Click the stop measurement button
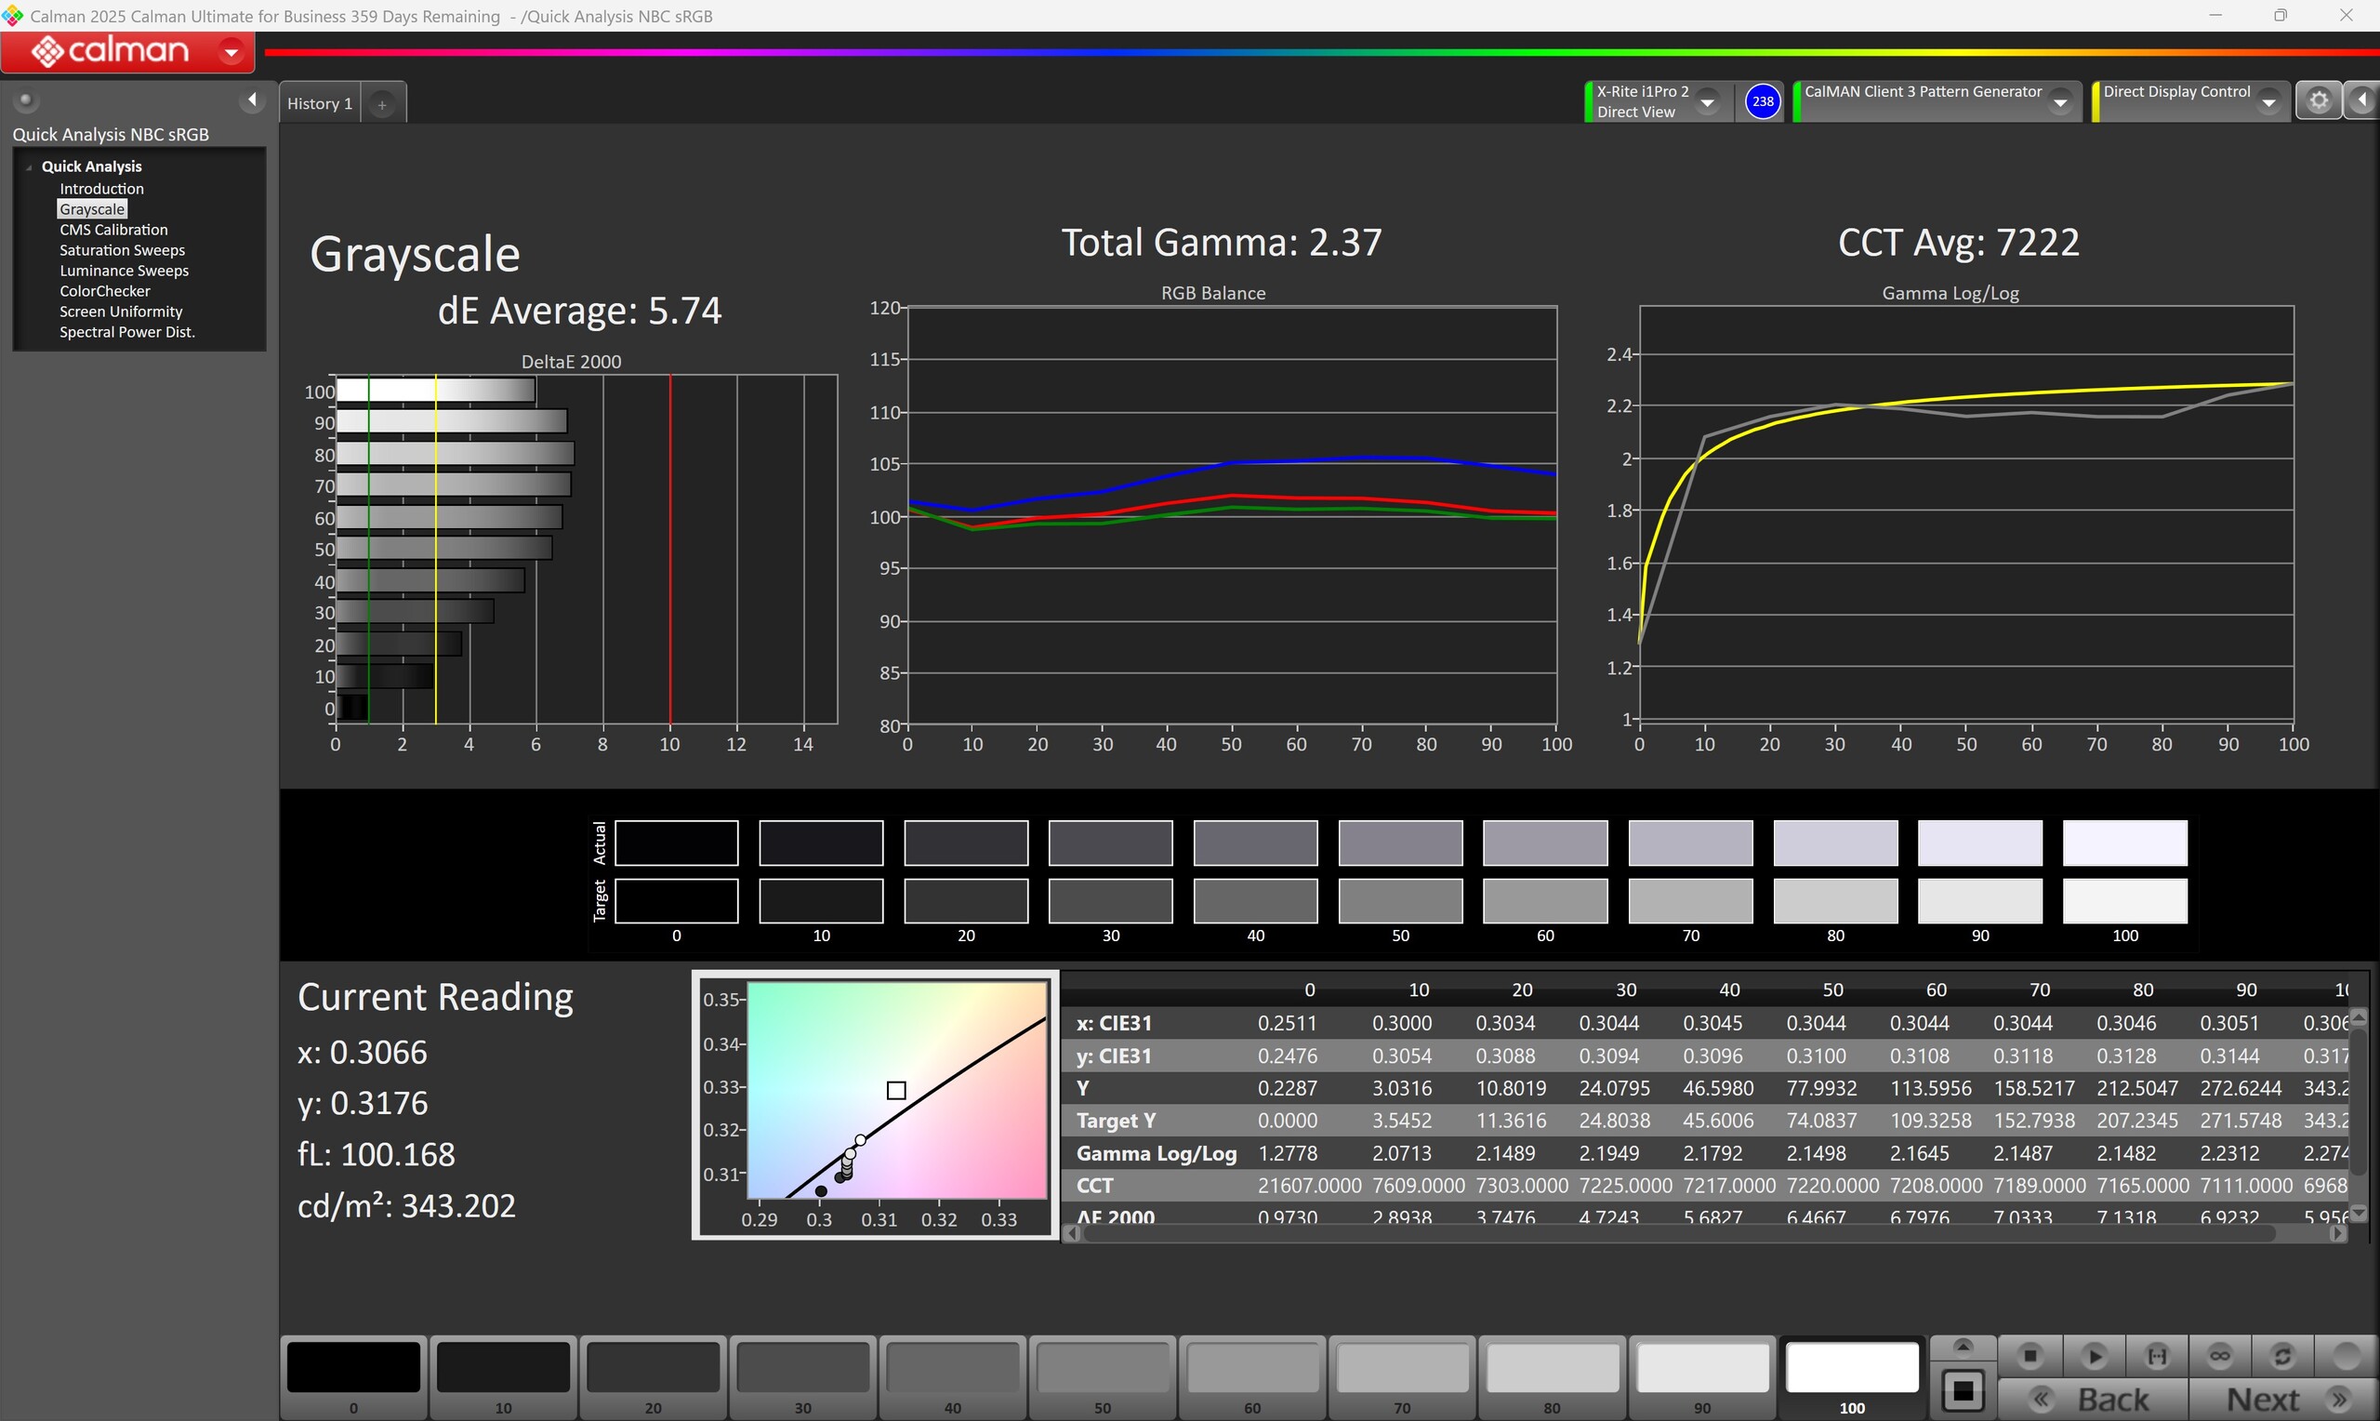The width and height of the screenshot is (2380, 1421). tap(2030, 1356)
